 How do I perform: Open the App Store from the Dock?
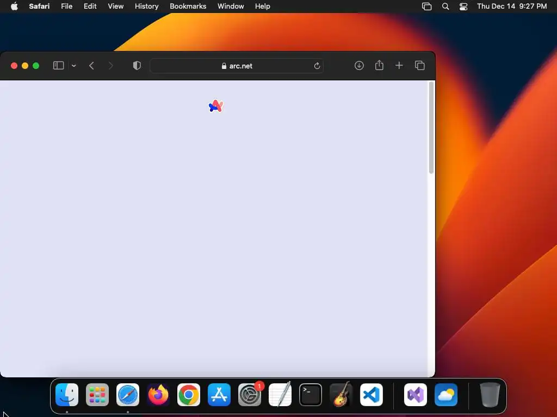click(219, 395)
